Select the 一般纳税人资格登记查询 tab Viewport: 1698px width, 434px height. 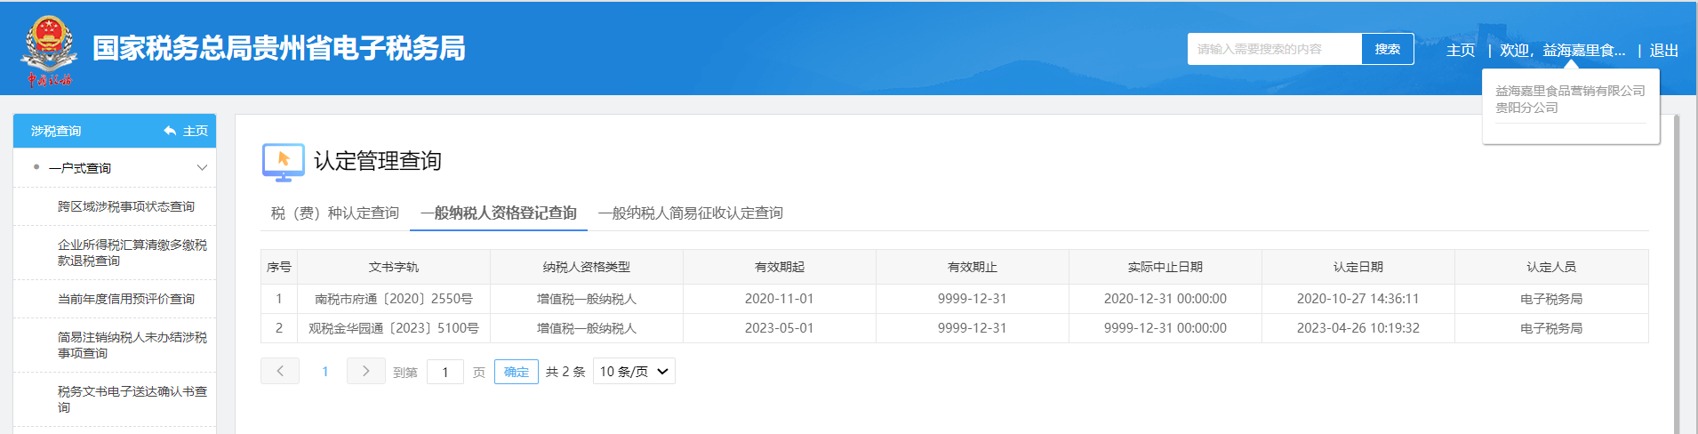pyautogui.click(x=498, y=213)
